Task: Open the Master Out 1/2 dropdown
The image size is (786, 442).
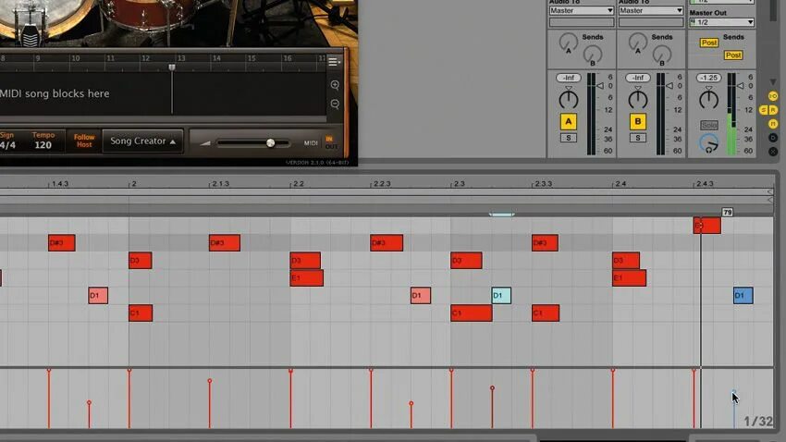Action: coord(721,22)
